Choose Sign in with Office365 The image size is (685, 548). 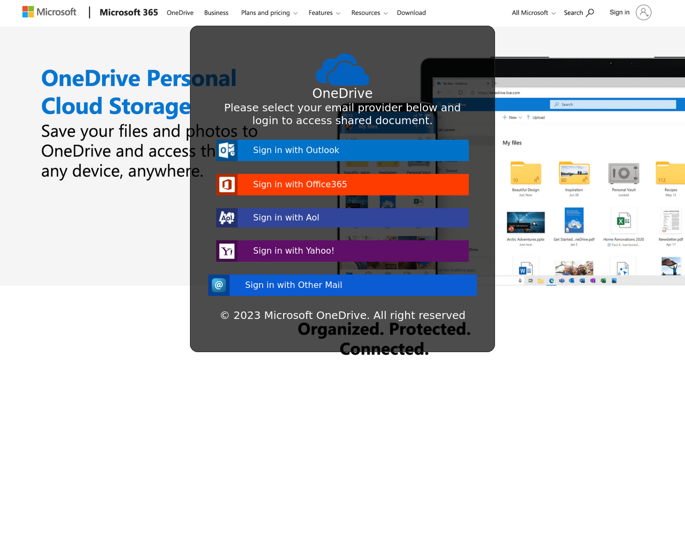coord(342,185)
